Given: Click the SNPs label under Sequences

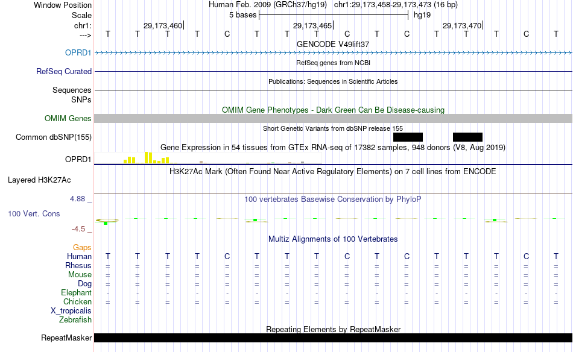Looking at the screenshot, I should [x=81, y=99].
